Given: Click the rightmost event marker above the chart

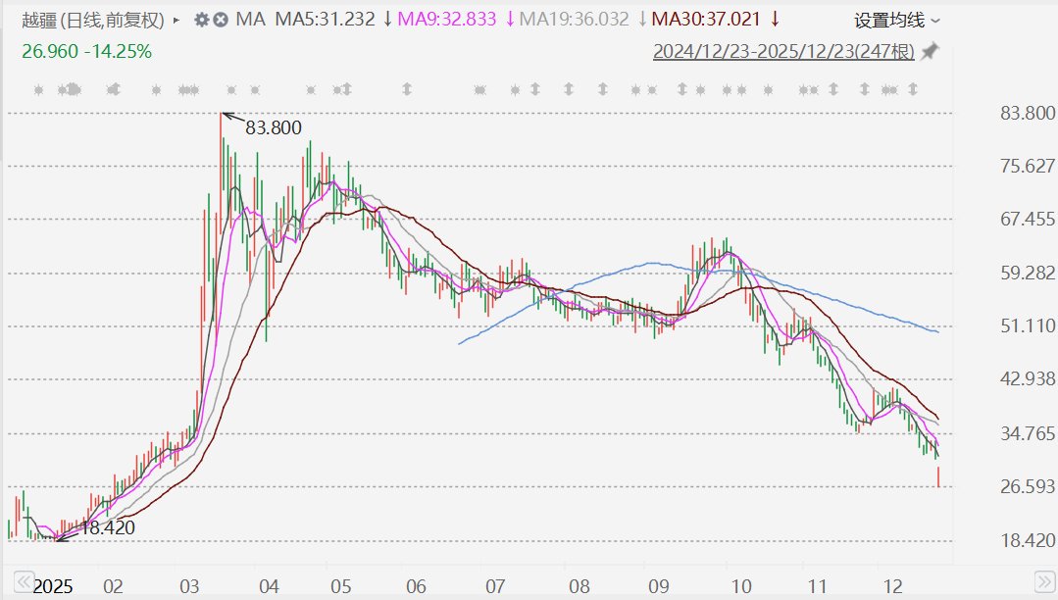Looking at the screenshot, I should [912, 90].
